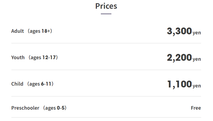Click the divider line below Adult row
213x121 pixels.
tap(106, 43)
